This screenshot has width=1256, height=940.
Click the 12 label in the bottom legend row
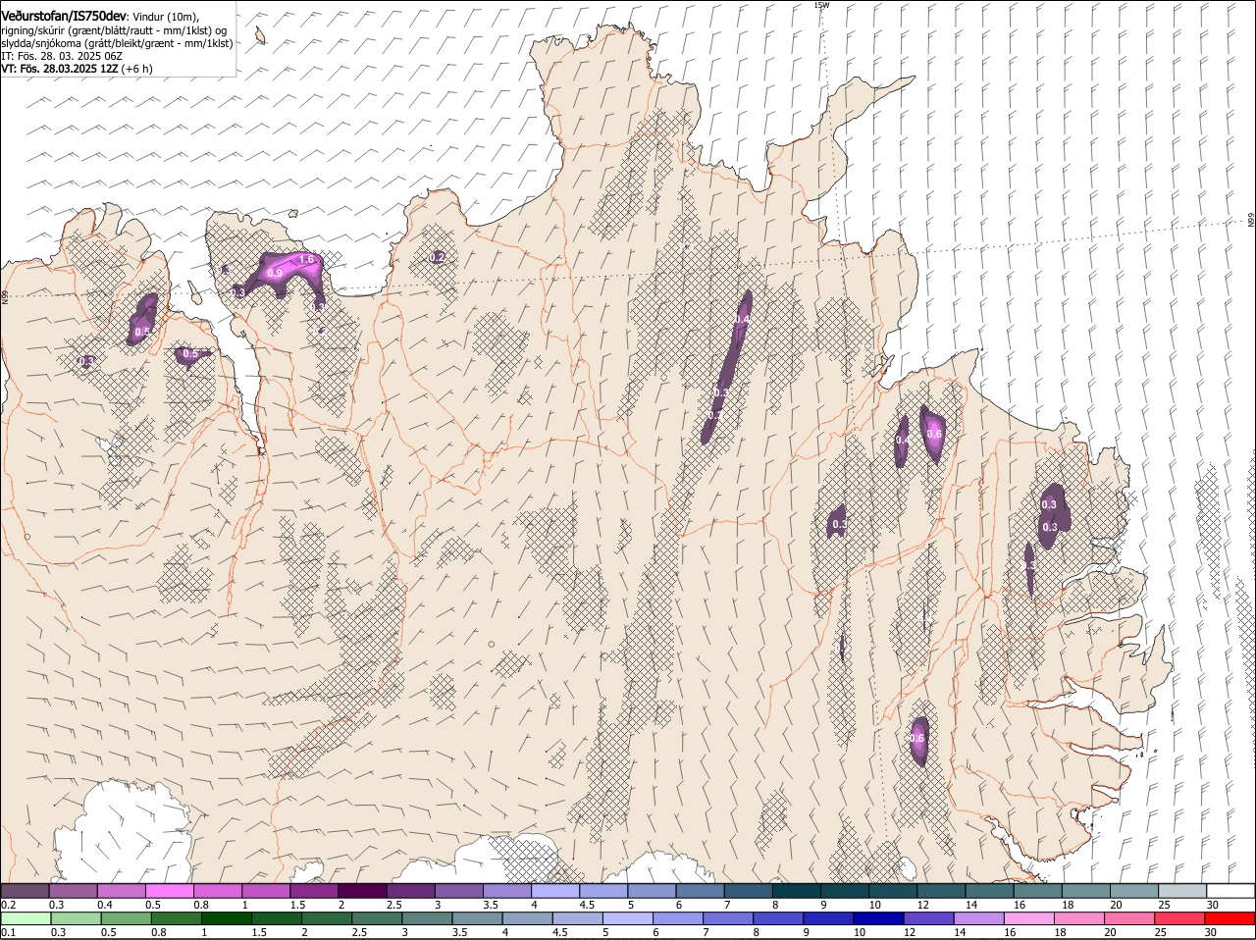click(909, 933)
